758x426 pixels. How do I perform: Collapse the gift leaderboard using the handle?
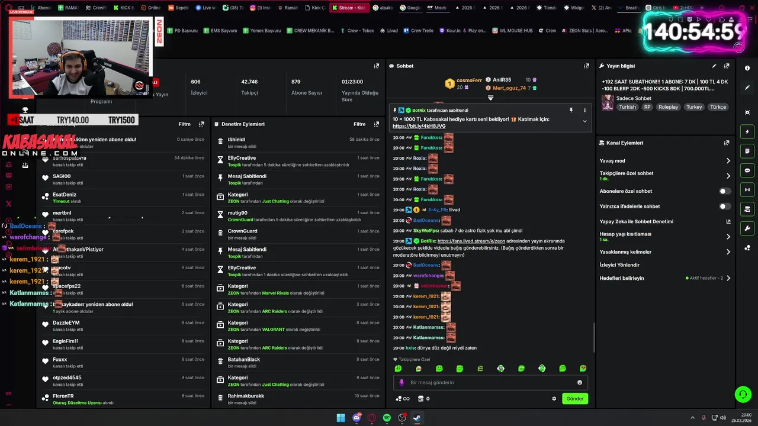coord(490,98)
